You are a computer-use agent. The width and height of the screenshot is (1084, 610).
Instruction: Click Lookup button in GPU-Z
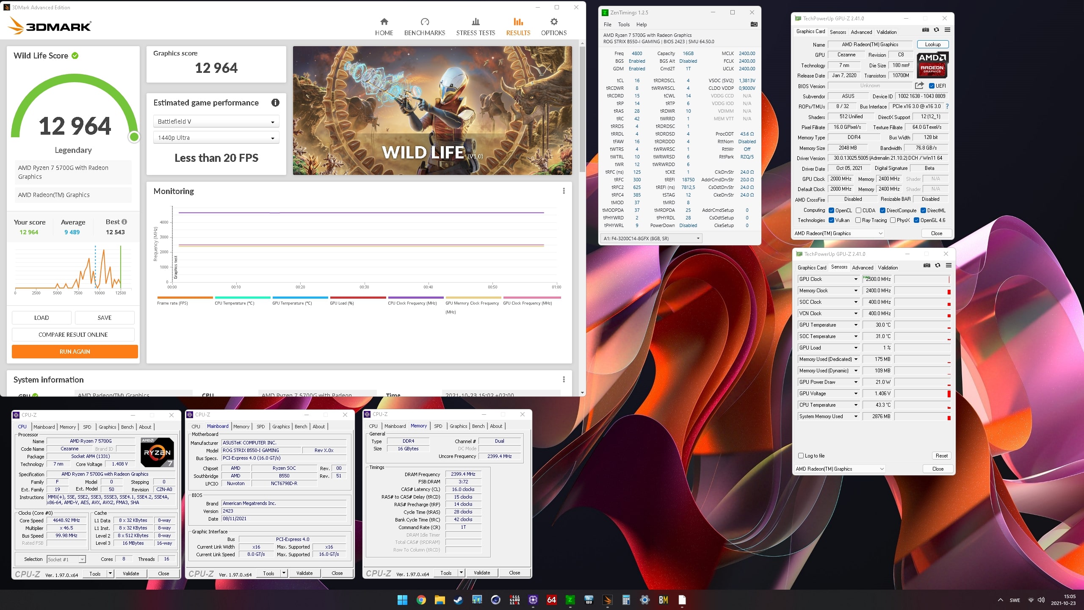click(x=932, y=44)
